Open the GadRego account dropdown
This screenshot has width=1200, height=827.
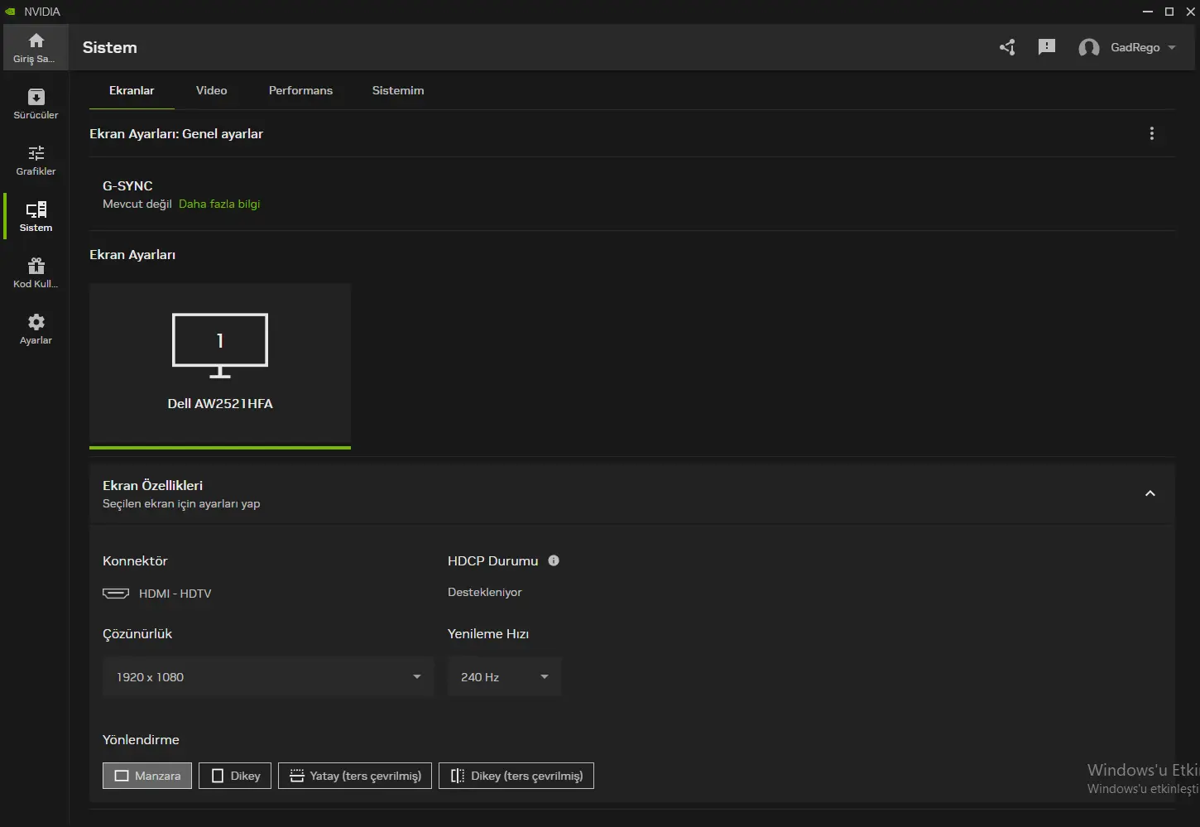[1142, 47]
